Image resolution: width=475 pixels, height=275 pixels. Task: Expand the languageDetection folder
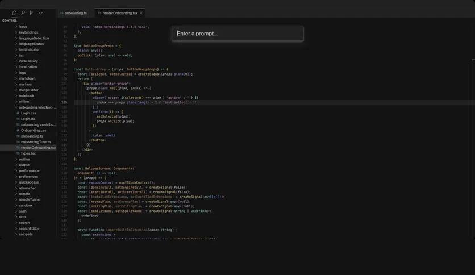tap(34, 38)
